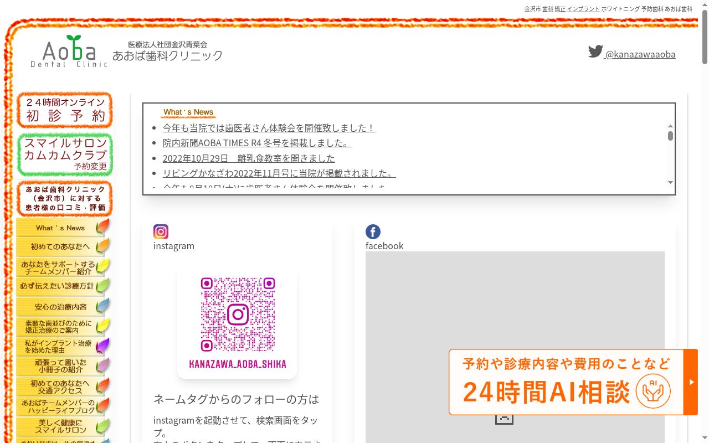
Task: Open 美しく健康にスマイルサロン menu item
Action: (x=63, y=426)
